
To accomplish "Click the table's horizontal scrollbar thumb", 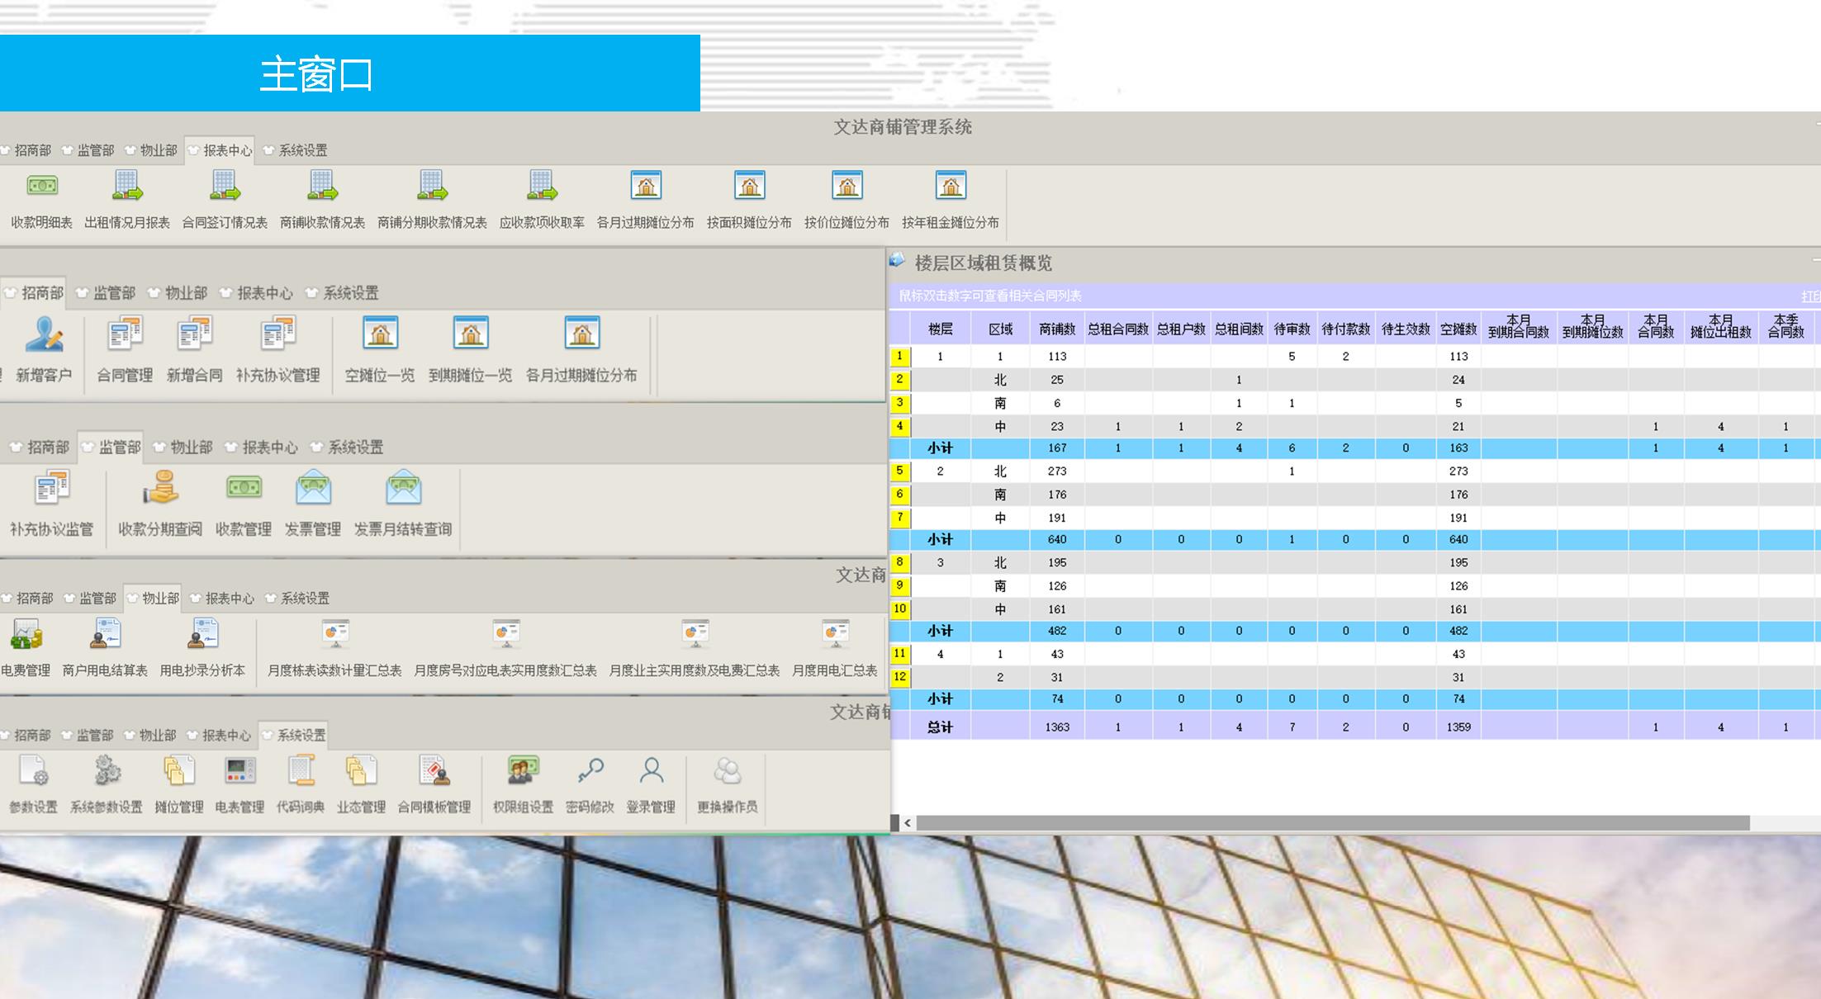I will pyautogui.click(x=1331, y=823).
